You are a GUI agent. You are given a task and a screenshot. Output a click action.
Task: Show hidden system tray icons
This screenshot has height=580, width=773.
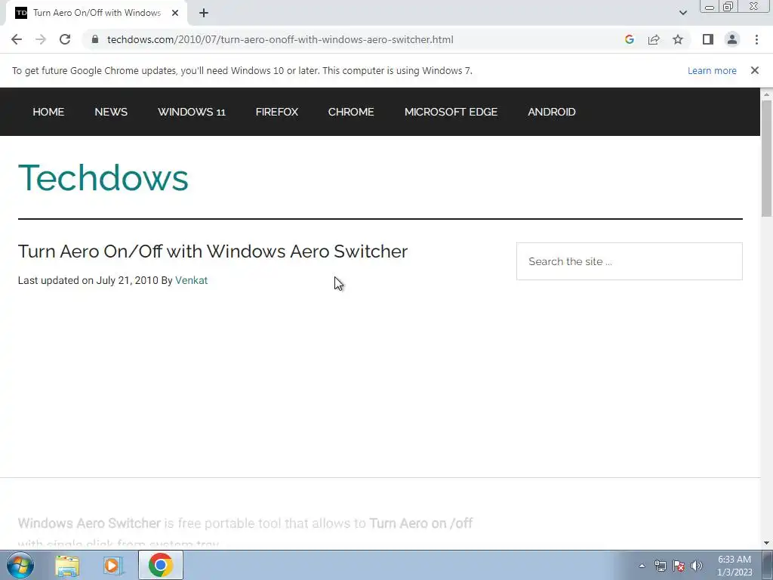642,566
